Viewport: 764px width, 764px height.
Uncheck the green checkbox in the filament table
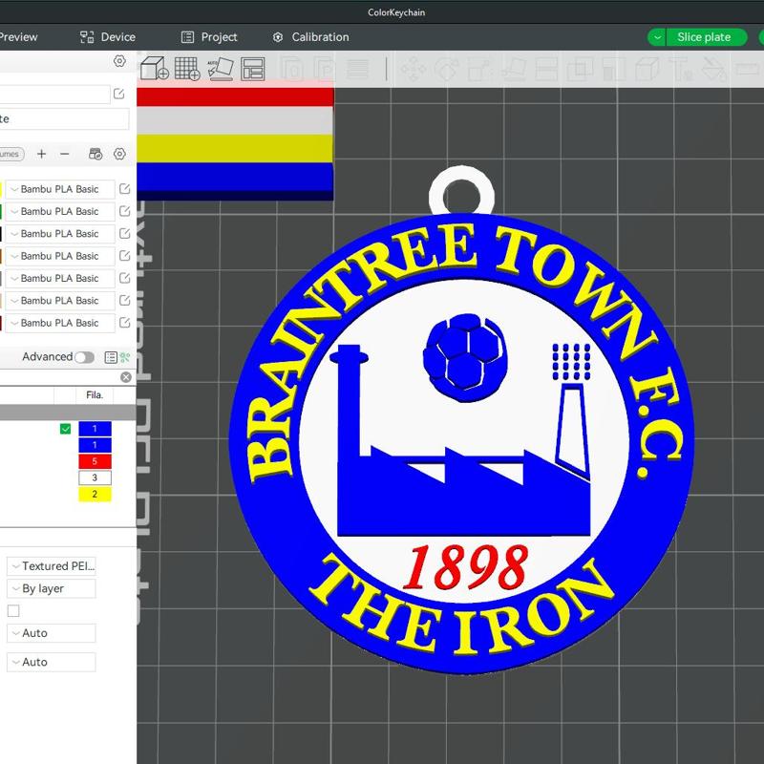tap(64, 429)
